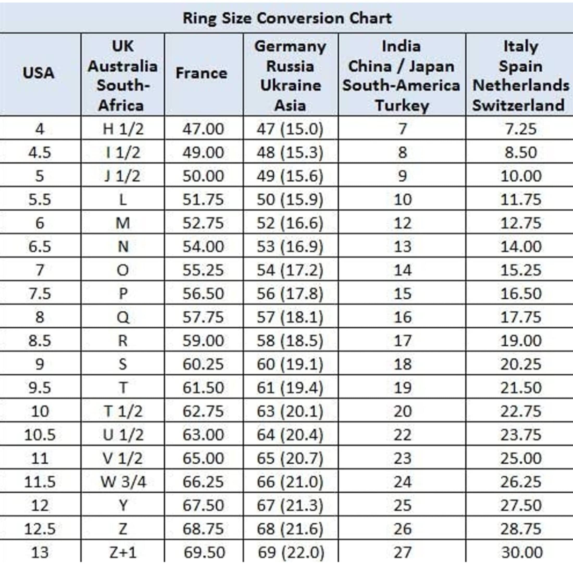Viewport: 573px width, 566px height.
Task: Click the UK Australia South-Africa header
Action: tap(122, 74)
